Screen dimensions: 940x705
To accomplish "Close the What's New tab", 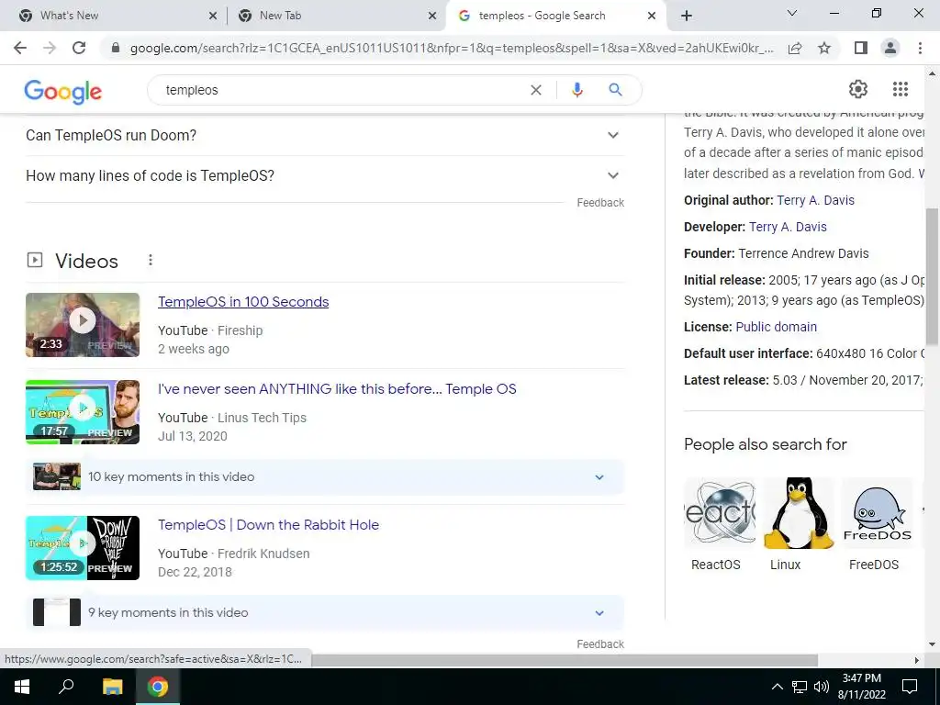I will coord(213,17).
